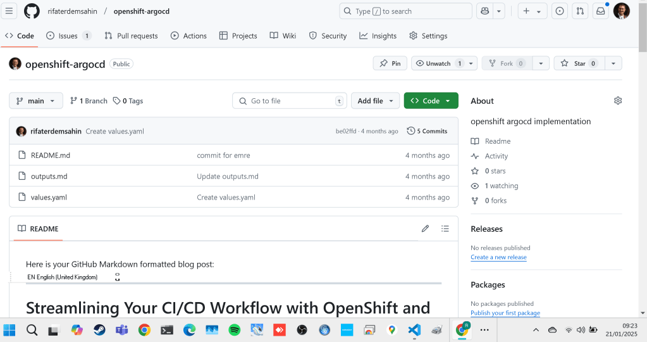The image size is (647, 342).
Task: Open the values.yaml file
Action: (49, 198)
